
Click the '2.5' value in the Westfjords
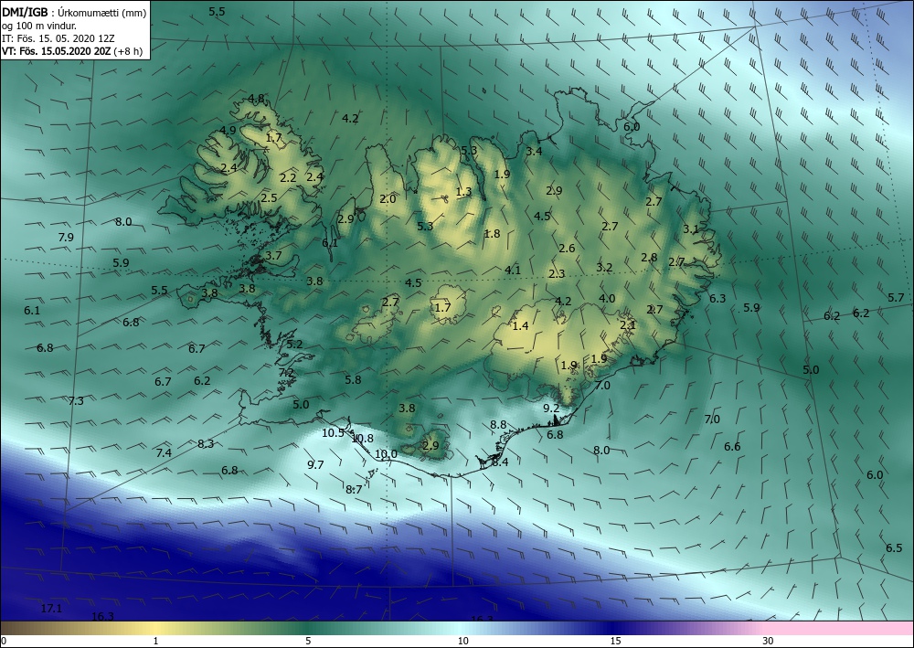[269, 198]
